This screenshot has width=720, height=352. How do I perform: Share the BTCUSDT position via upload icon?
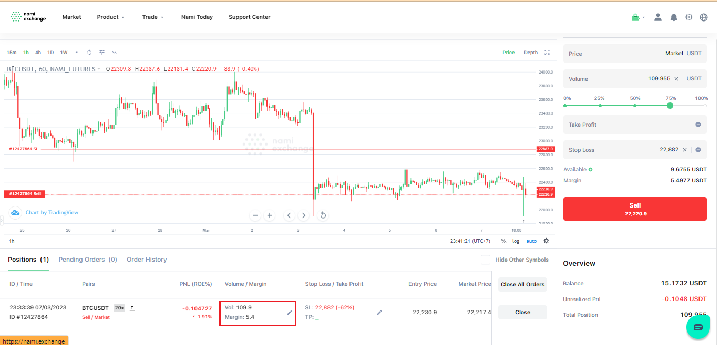click(x=132, y=308)
